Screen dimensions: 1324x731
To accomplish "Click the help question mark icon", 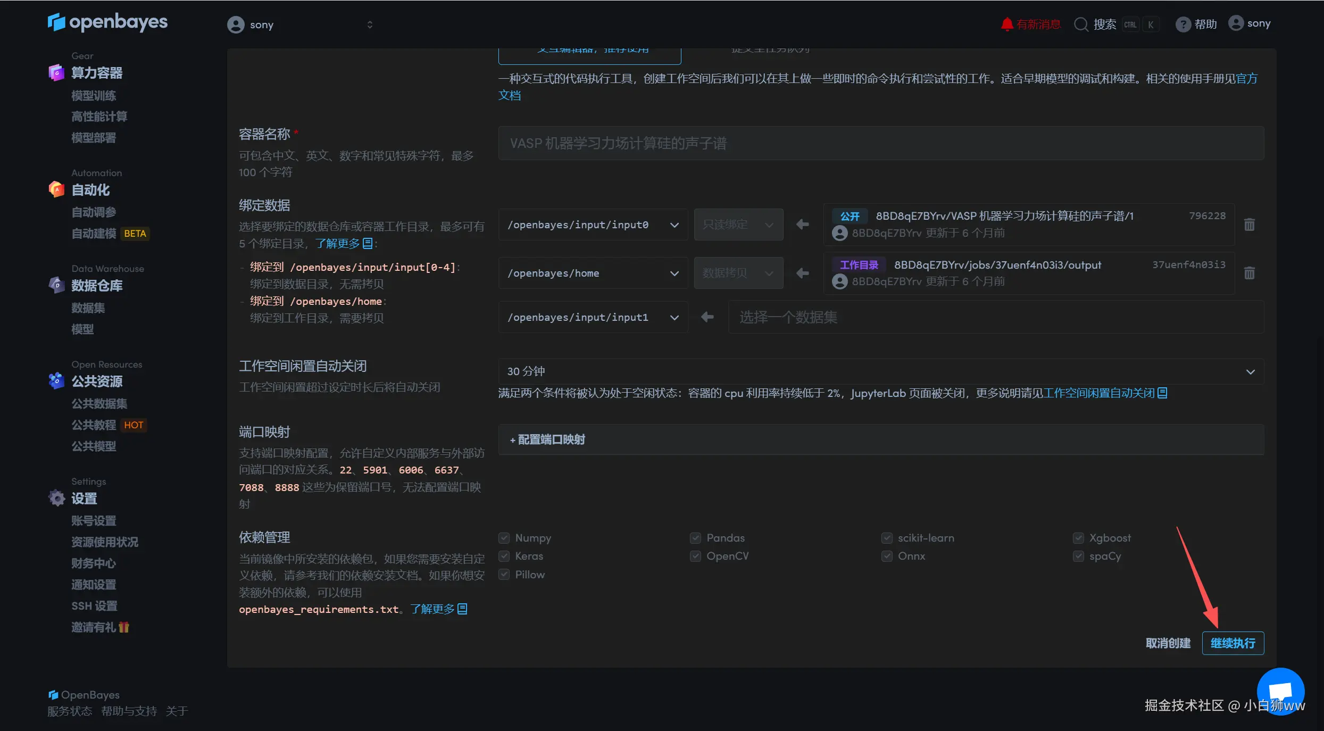I will point(1183,24).
